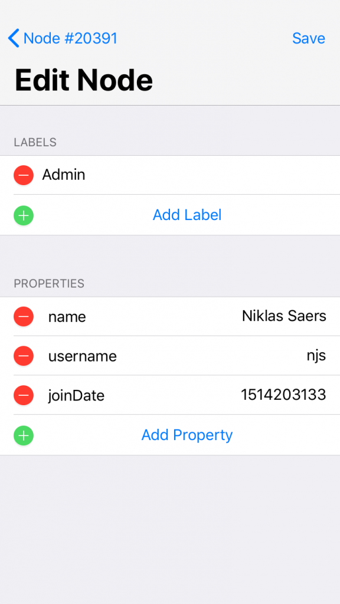Image resolution: width=340 pixels, height=604 pixels.
Task: Tap the green plus icon to add a property
Action: click(x=24, y=435)
